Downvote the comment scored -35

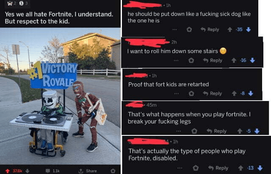point(249,30)
